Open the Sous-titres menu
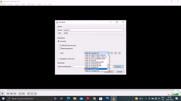Viewport: 181px width, 101px height. click(x=31, y=4)
